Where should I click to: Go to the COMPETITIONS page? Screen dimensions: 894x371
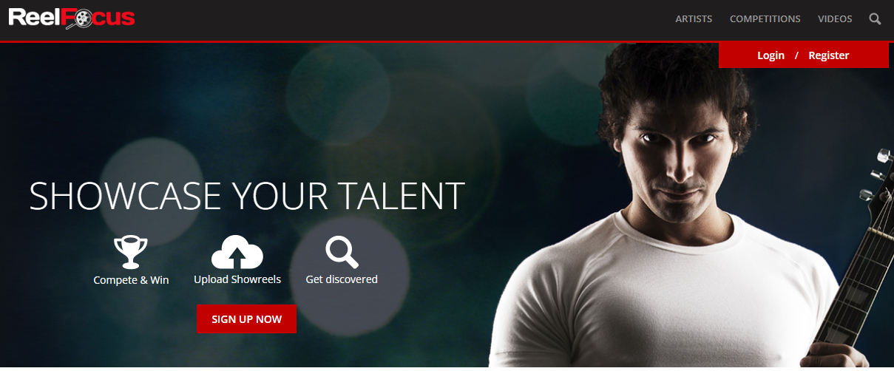765,19
